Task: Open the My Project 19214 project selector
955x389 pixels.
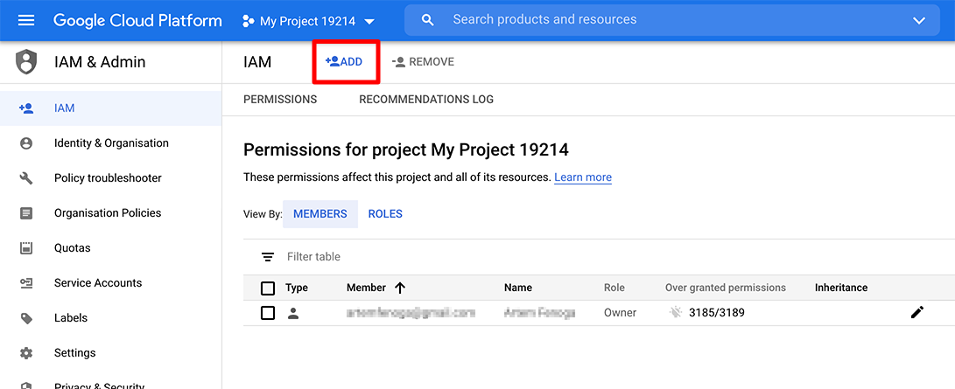Action: 308,21
